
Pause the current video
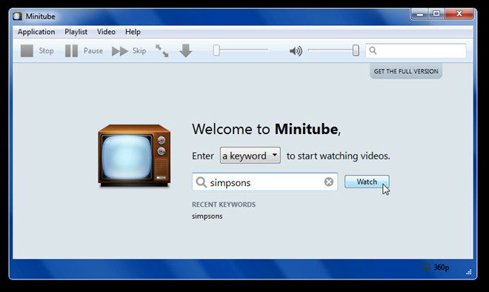click(x=84, y=51)
